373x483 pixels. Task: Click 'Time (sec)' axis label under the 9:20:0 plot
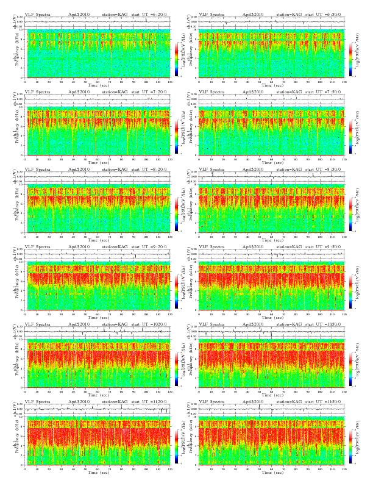tap(99, 318)
